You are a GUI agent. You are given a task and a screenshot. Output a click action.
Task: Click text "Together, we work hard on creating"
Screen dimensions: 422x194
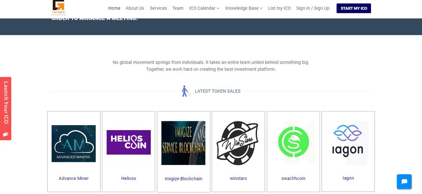[x=181, y=69]
